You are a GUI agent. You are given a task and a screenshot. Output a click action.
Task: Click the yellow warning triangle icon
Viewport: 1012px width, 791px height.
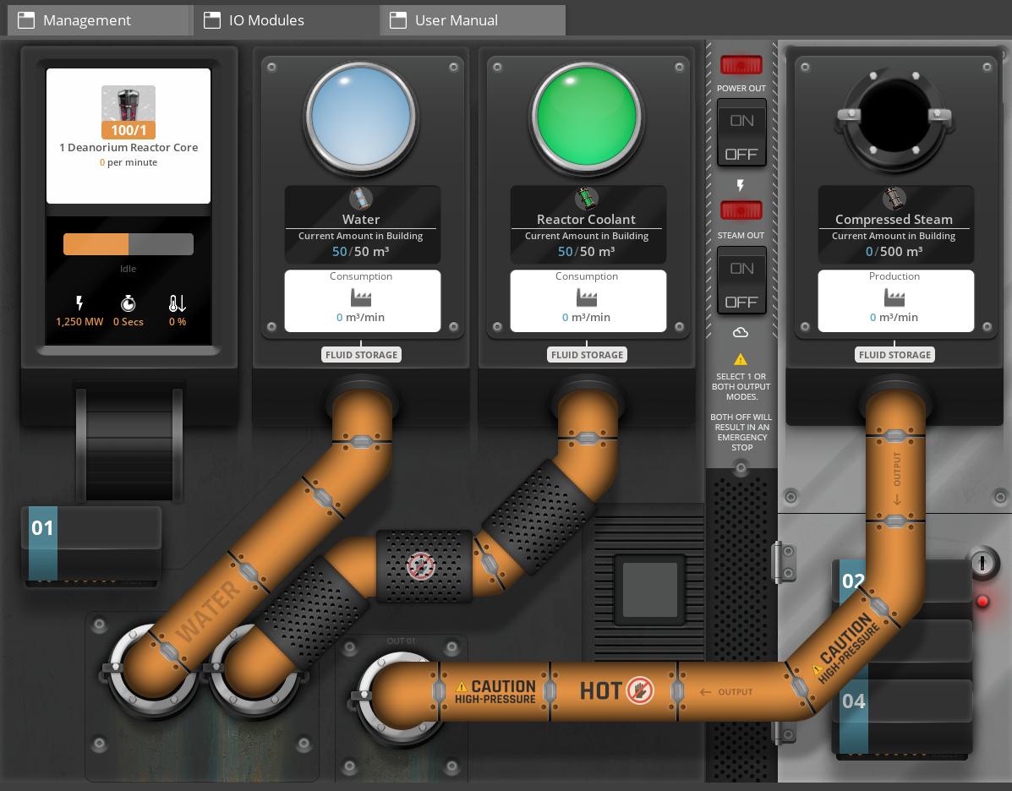point(741,359)
